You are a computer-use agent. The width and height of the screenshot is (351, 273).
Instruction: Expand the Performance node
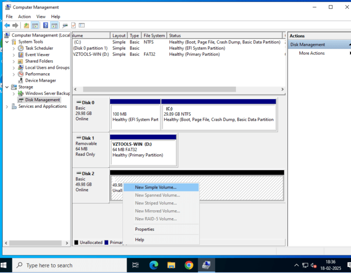(x=14, y=74)
